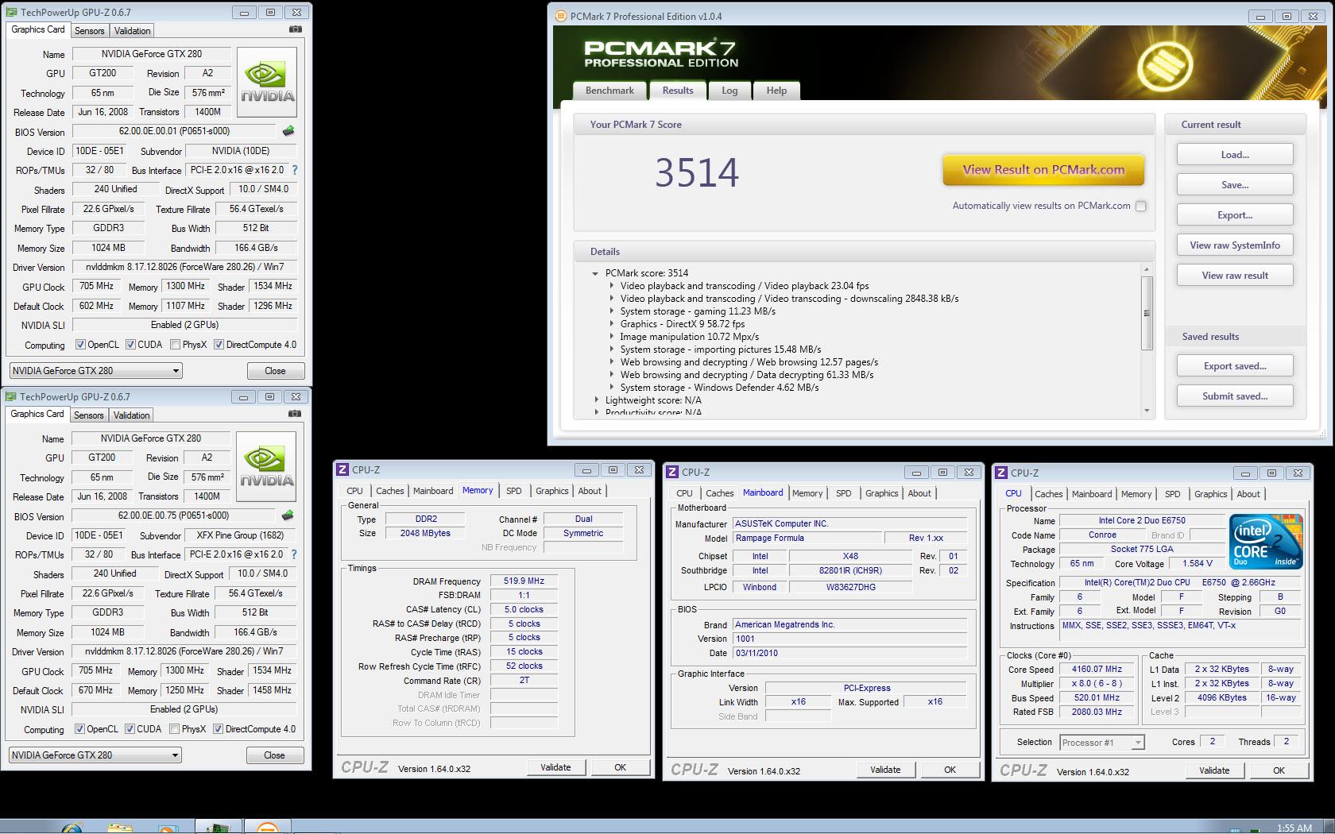Viewport: 1335px width, 834px height.
Task: Click the screenshot camera icon in top GPU-Z window
Action: tap(296, 29)
